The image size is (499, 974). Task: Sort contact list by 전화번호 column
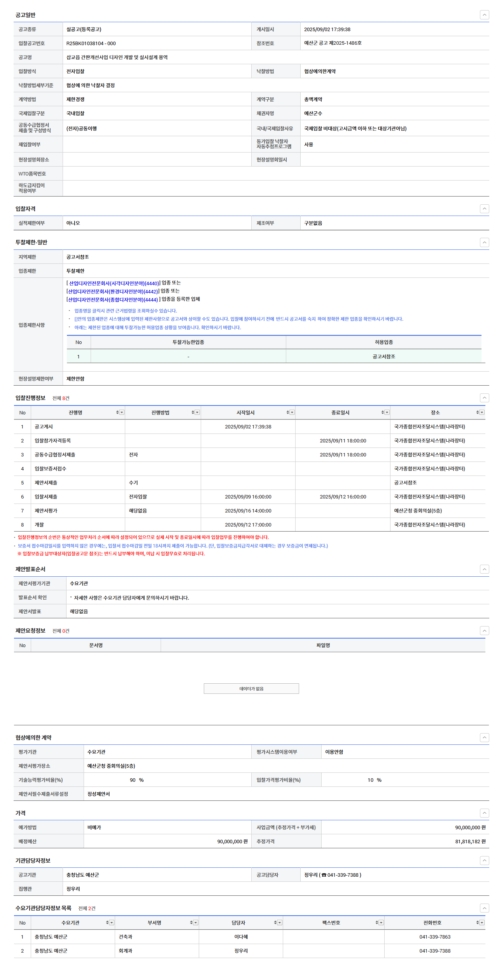tap(478, 922)
